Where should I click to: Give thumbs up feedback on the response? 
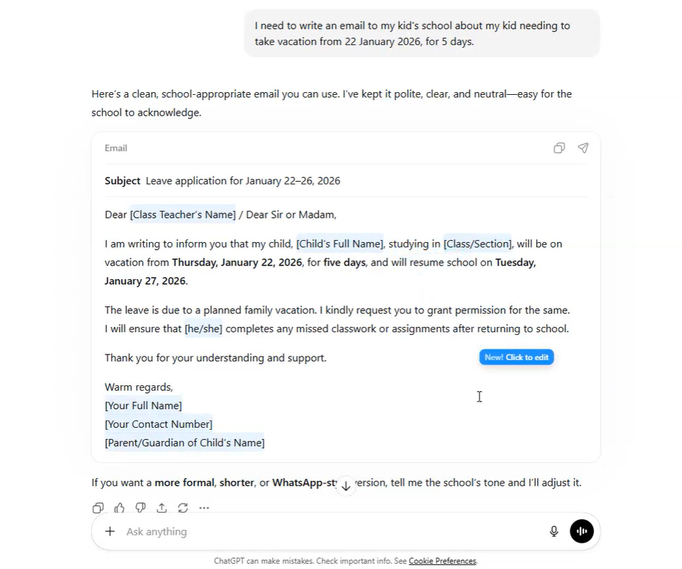pos(119,508)
